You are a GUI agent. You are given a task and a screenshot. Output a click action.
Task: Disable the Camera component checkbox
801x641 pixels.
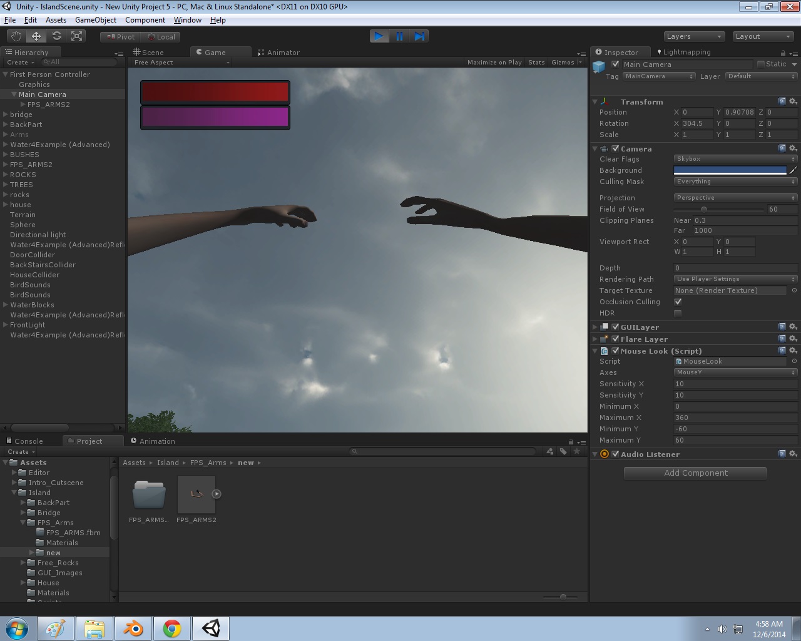[615, 148]
